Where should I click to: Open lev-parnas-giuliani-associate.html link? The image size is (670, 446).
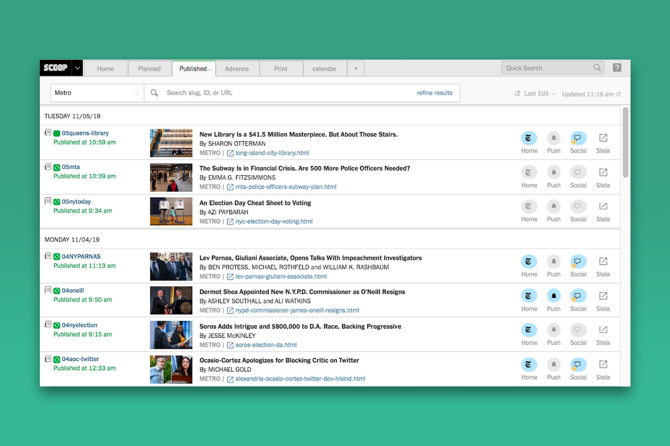(281, 277)
